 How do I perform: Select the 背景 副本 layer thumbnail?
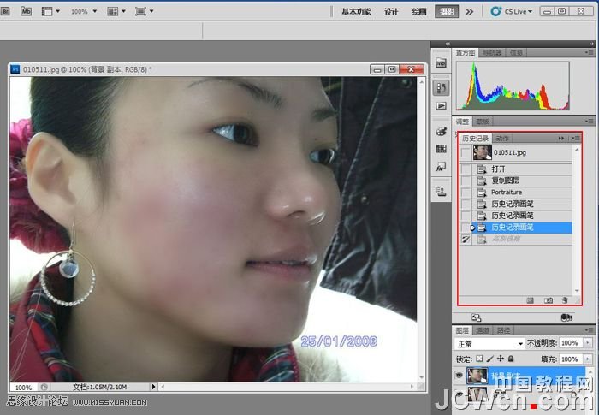pos(477,376)
